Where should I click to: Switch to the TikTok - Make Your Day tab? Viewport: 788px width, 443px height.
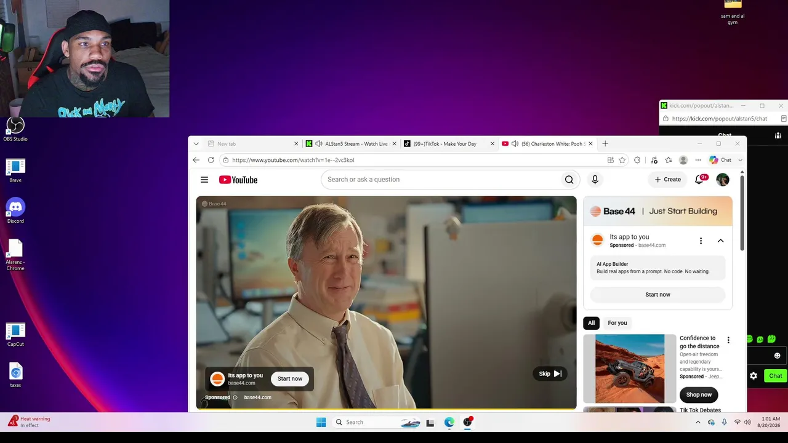pyautogui.click(x=449, y=144)
